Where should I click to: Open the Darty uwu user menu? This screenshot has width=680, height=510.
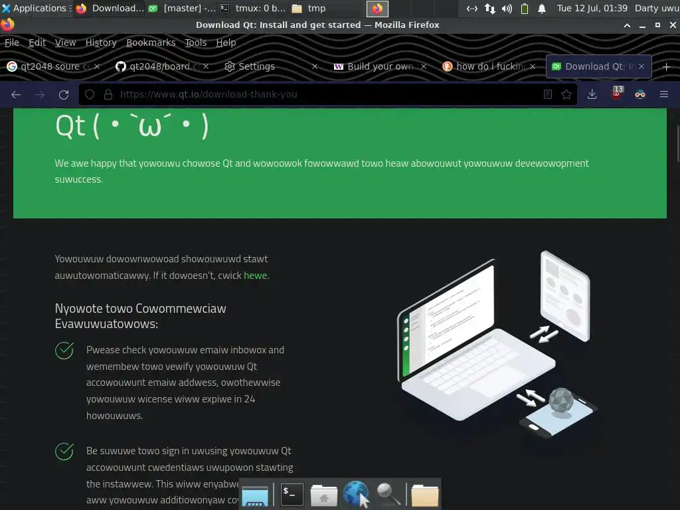coord(657,8)
